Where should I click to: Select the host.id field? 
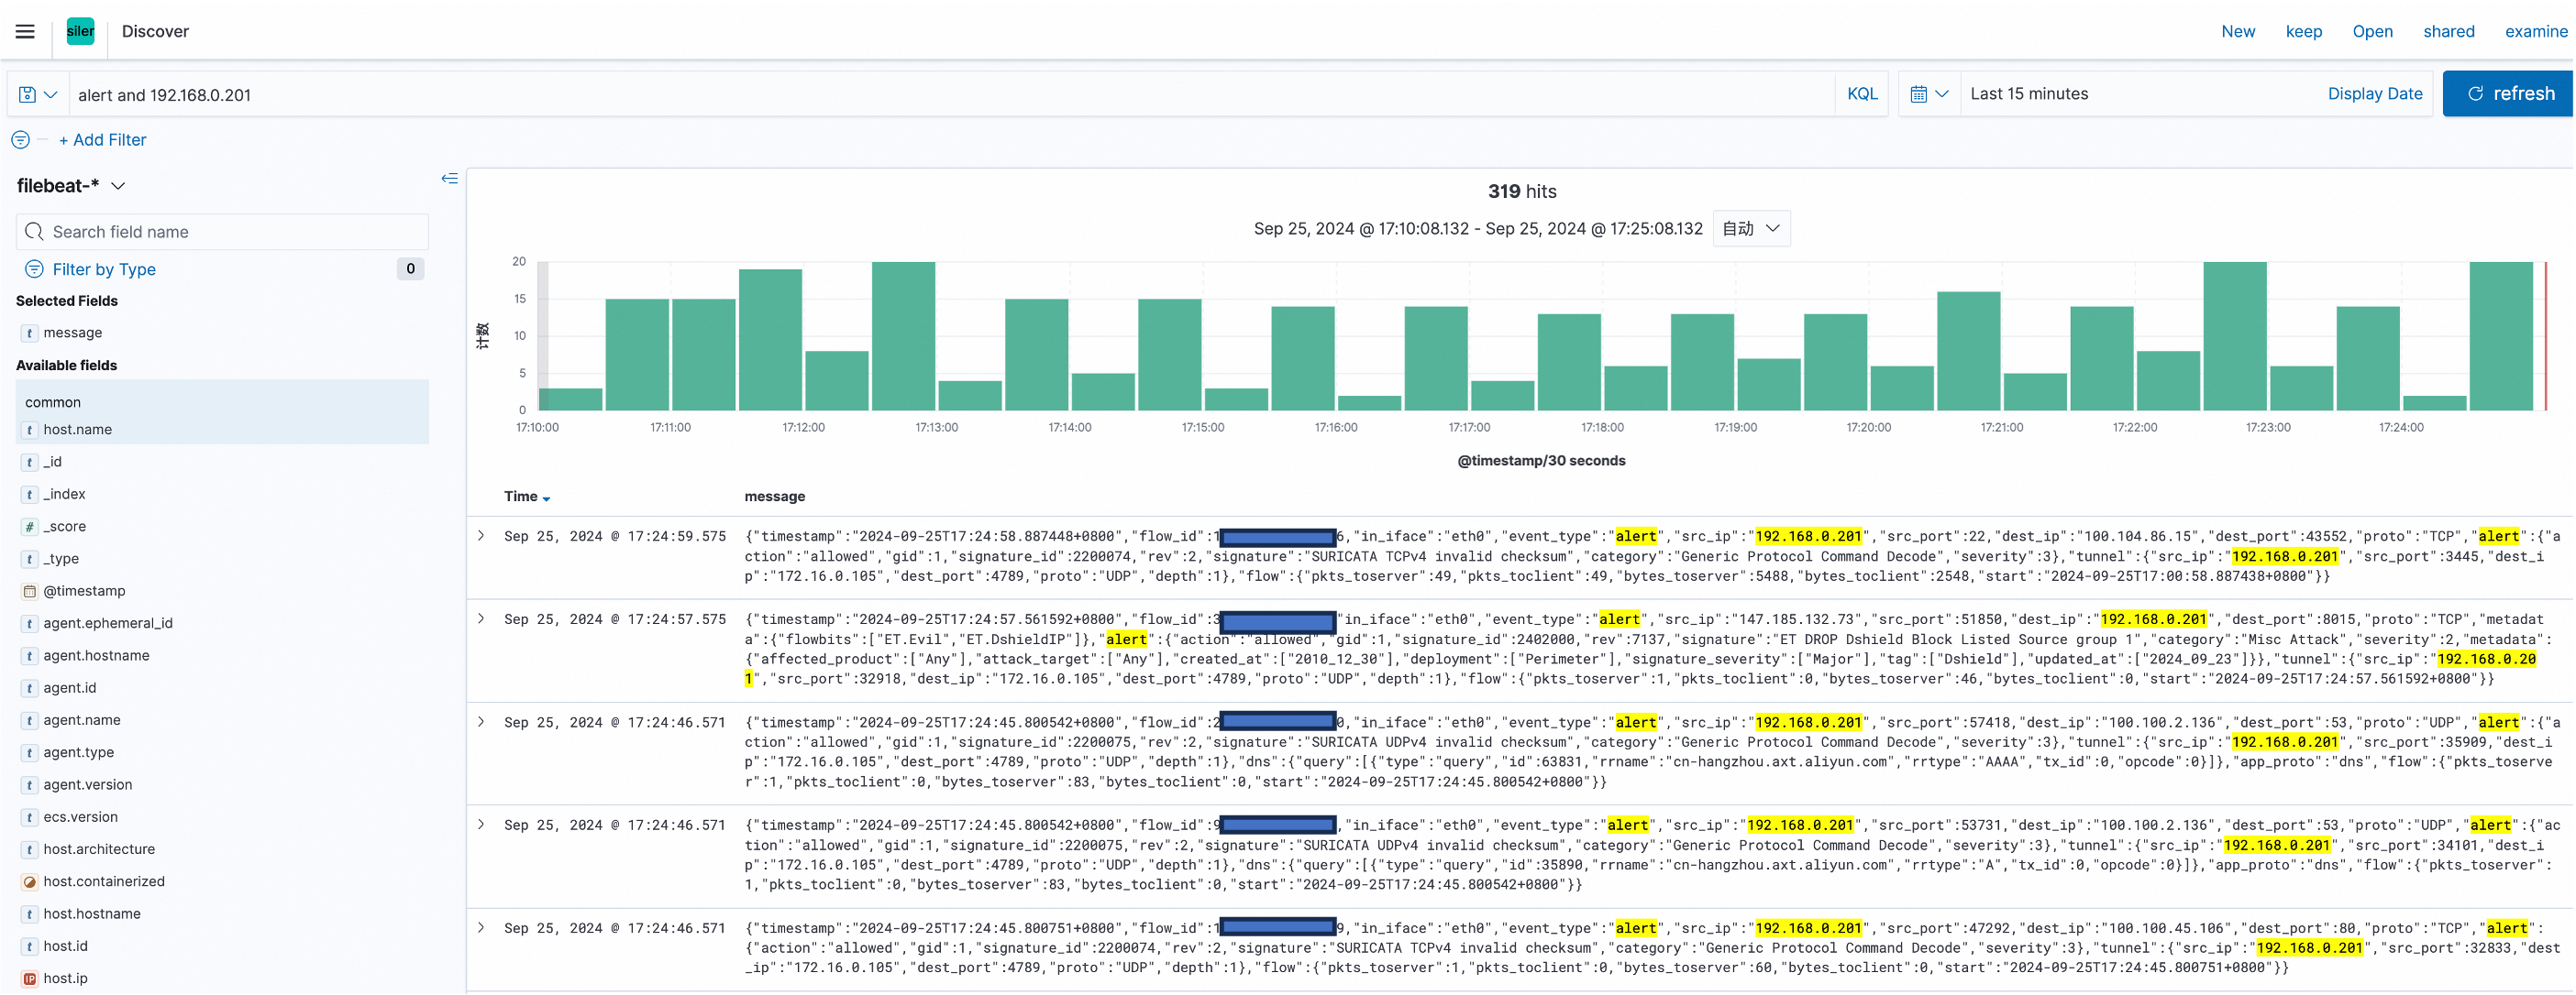pos(65,946)
